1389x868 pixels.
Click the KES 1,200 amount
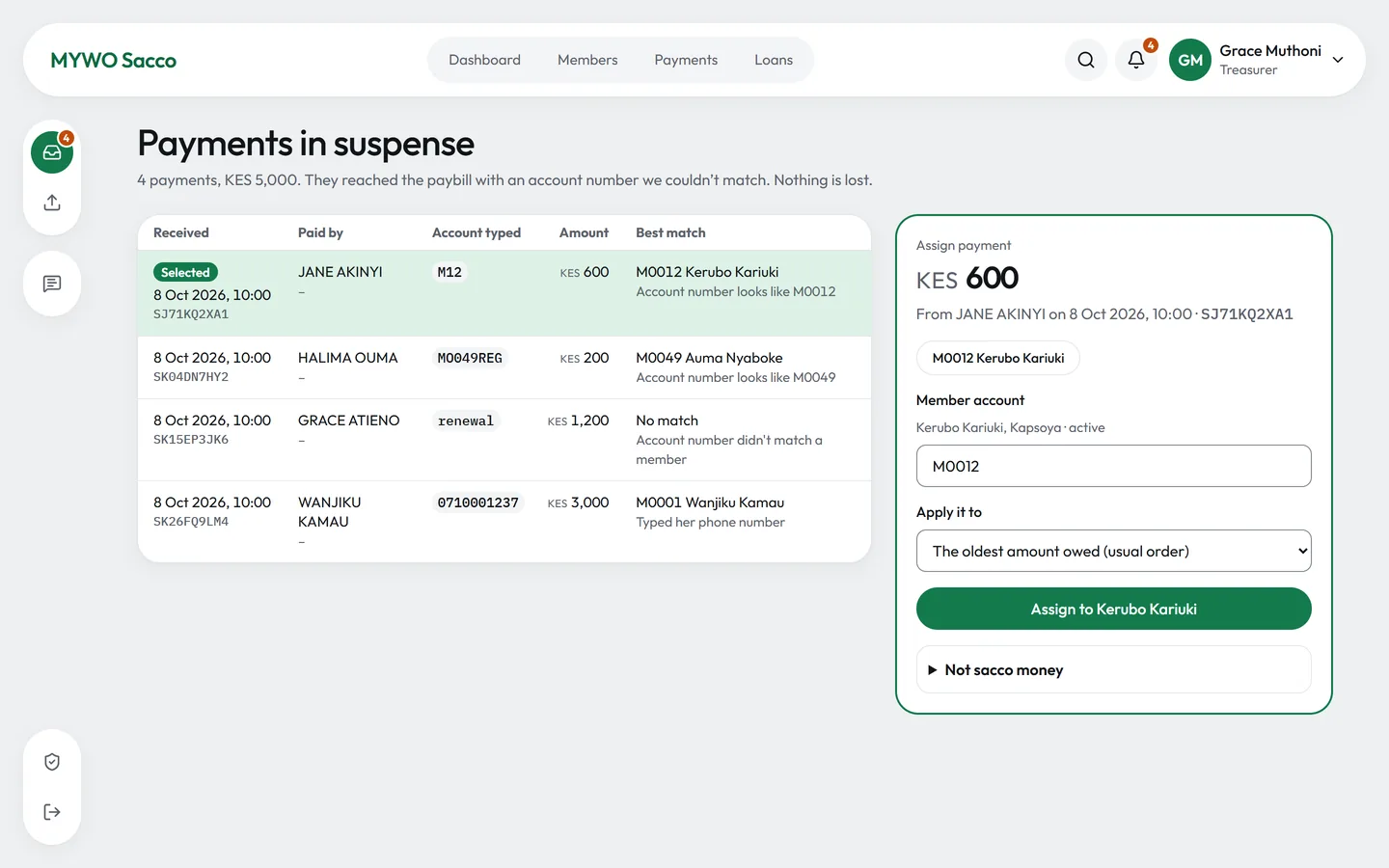[578, 420]
